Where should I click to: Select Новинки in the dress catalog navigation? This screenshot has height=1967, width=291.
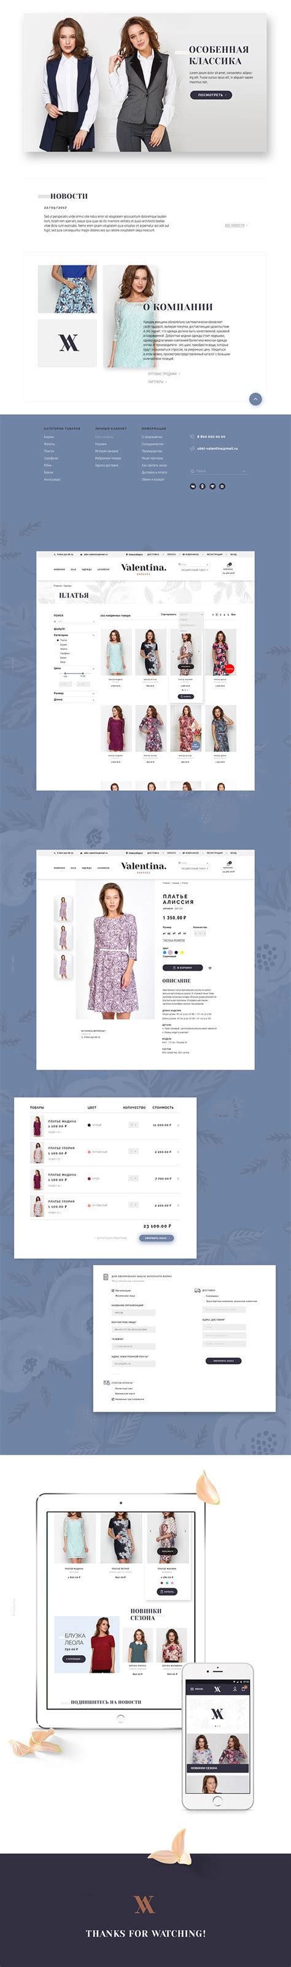coord(60,569)
